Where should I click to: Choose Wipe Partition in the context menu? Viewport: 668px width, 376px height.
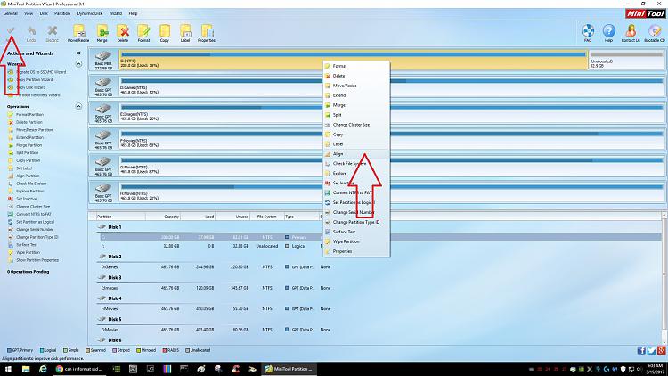click(356, 241)
